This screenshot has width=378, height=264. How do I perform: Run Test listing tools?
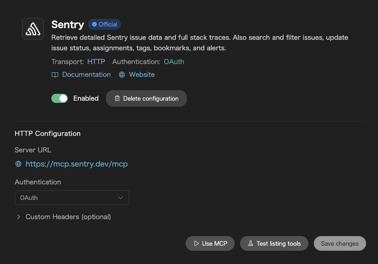274,243
